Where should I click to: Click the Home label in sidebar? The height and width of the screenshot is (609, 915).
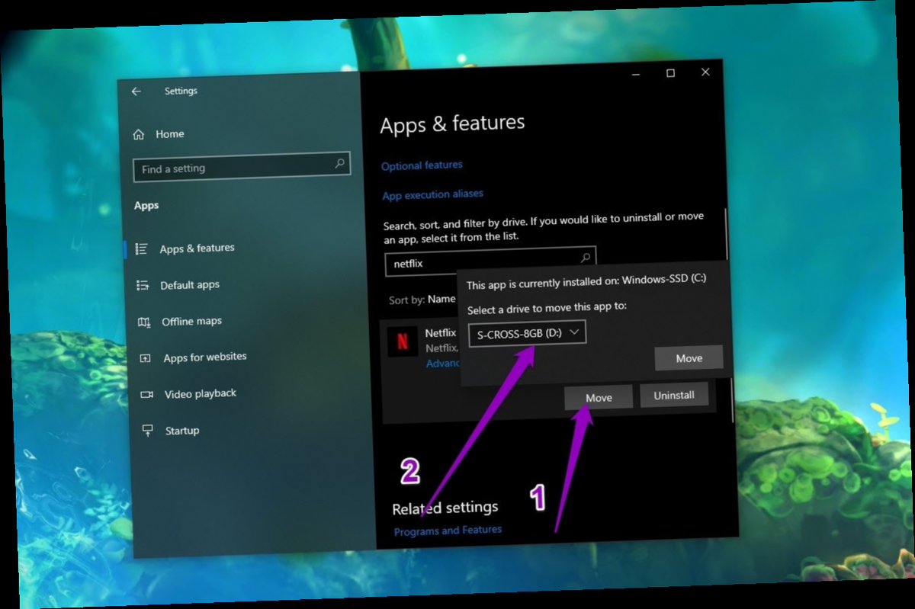pyautogui.click(x=170, y=133)
